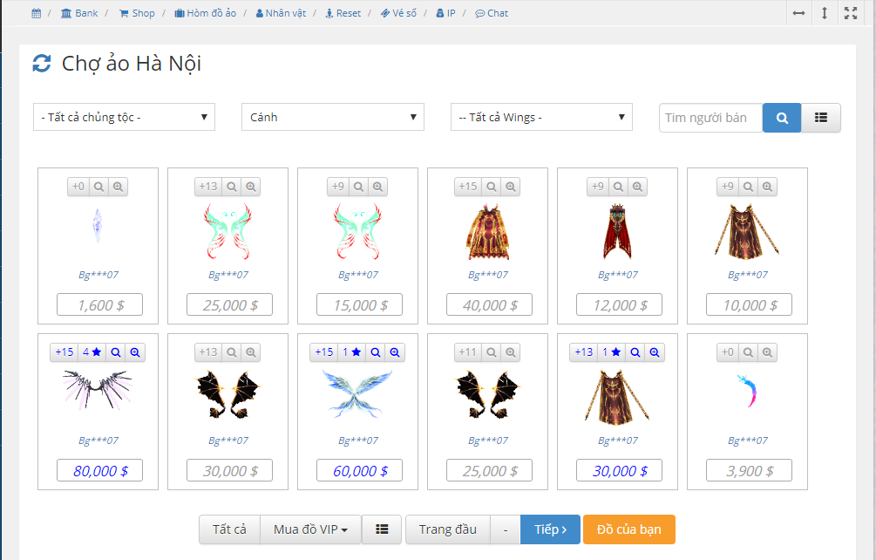Click the zoom-in icon on the 80,000 $ item

click(135, 352)
